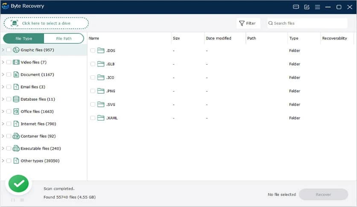Click here to select a drive
The width and height of the screenshot is (357, 207).
pyautogui.click(x=46, y=23)
